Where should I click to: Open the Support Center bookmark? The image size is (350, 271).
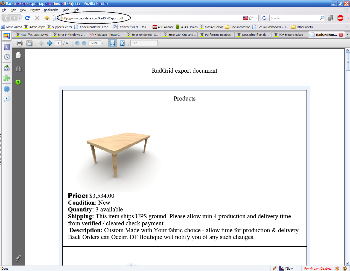point(60,27)
